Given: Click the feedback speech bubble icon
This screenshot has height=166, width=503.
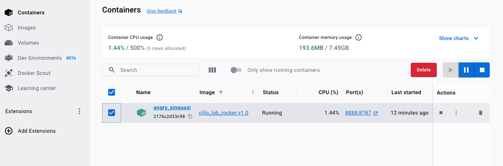Looking at the screenshot, I should point(180,11).
